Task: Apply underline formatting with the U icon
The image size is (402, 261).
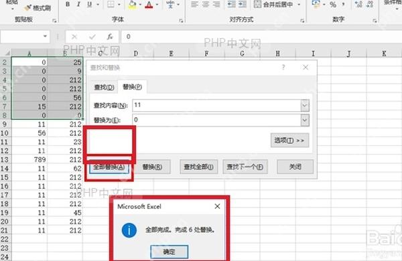Action: pyautogui.click(x=89, y=4)
